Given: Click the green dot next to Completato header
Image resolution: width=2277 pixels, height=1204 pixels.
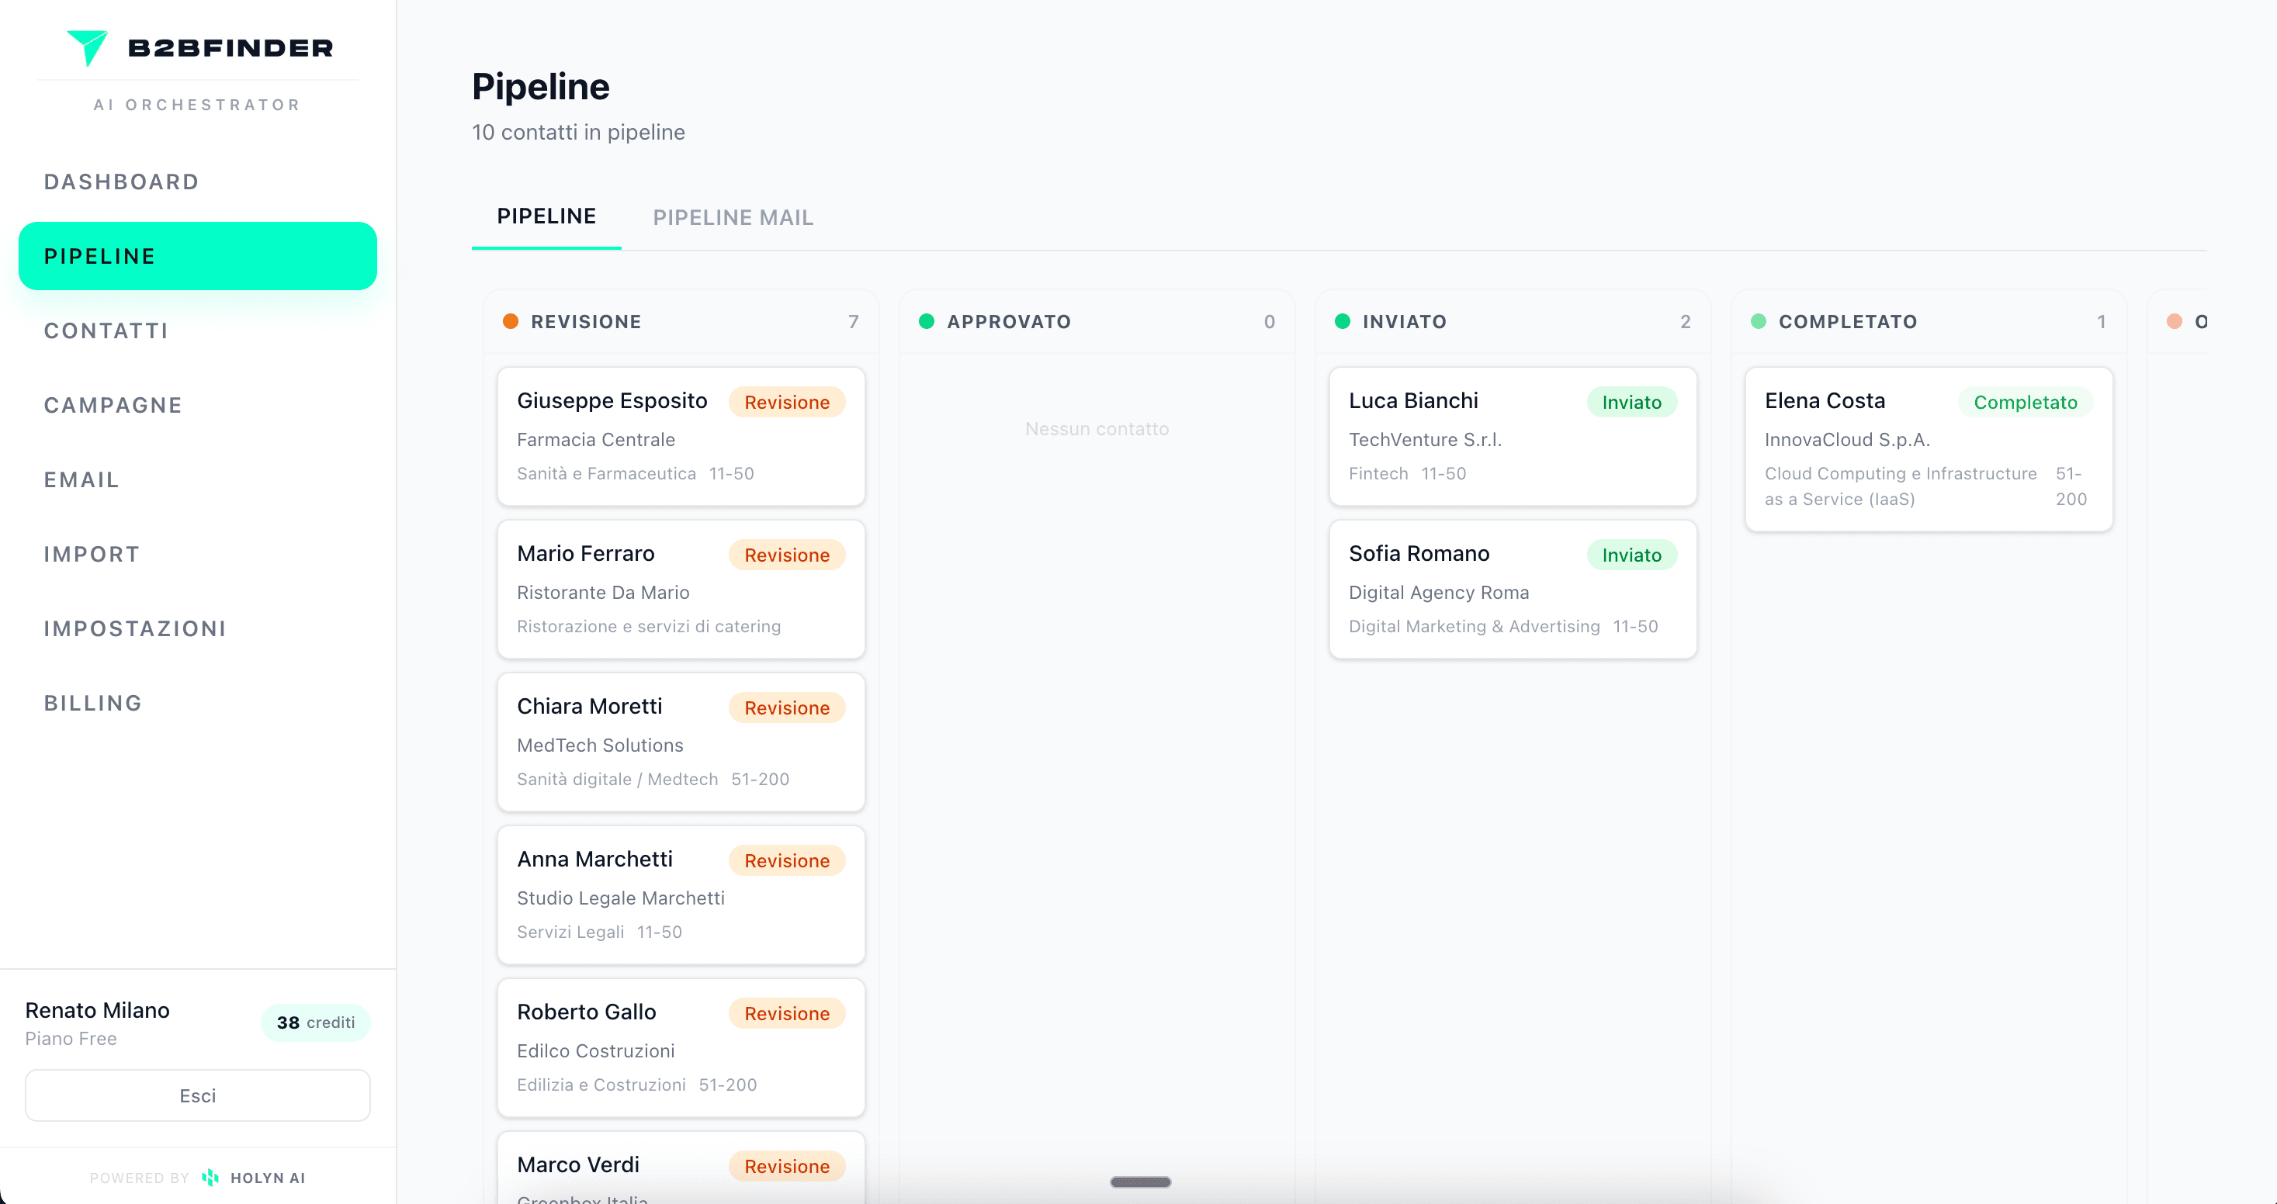Looking at the screenshot, I should tap(1760, 321).
